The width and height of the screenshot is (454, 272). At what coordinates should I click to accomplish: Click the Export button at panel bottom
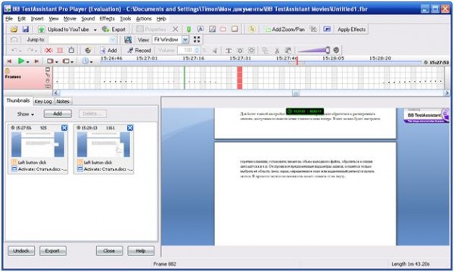coord(52,251)
